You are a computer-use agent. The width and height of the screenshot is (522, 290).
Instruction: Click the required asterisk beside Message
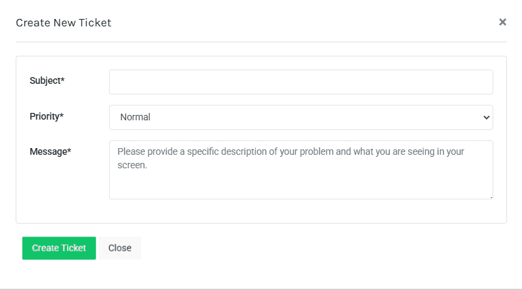tap(69, 151)
